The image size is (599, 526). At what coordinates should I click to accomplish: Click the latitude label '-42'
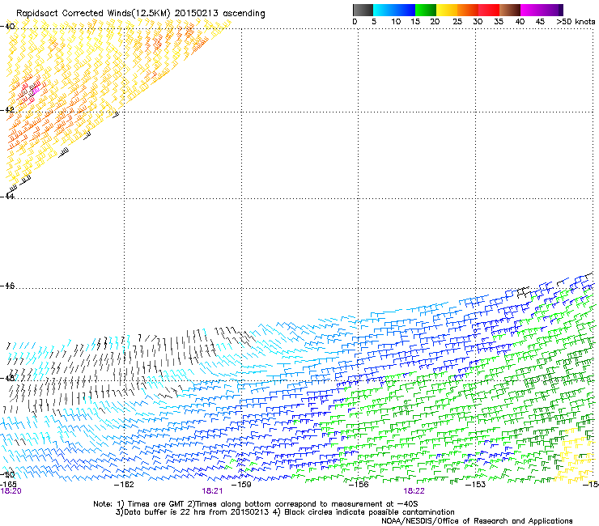click(x=7, y=109)
